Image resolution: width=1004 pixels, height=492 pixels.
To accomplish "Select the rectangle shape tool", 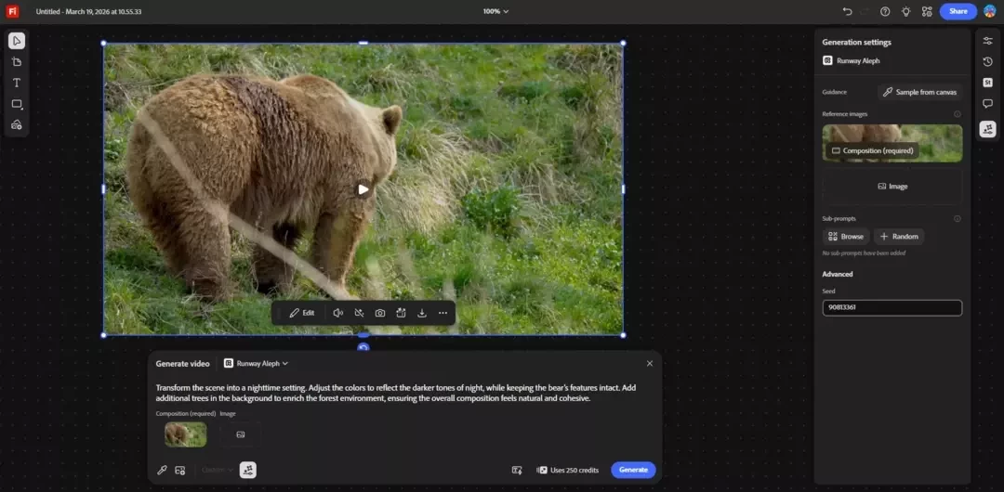I will [17, 104].
